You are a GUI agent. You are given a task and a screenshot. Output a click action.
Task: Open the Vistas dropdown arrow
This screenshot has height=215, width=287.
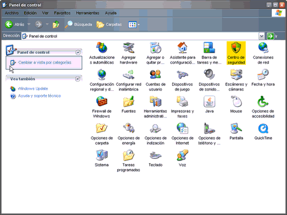click(138, 25)
